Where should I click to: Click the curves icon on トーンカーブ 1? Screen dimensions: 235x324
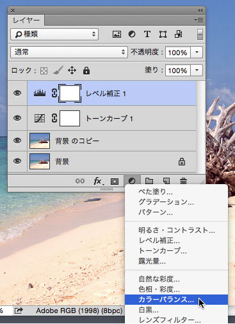click(40, 118)
